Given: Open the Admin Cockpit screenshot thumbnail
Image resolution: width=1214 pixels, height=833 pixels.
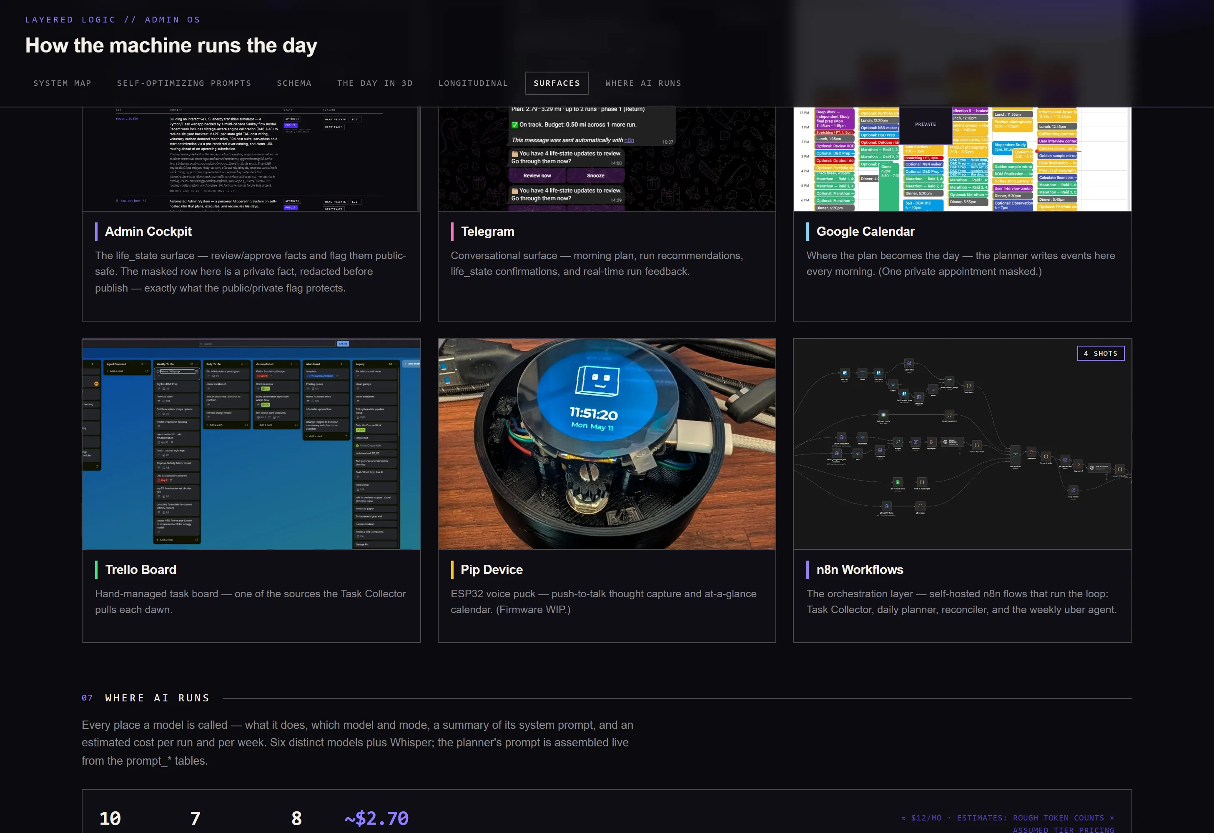Looking at the screenshot, I should pyautogui.click(x=251, y=159).
